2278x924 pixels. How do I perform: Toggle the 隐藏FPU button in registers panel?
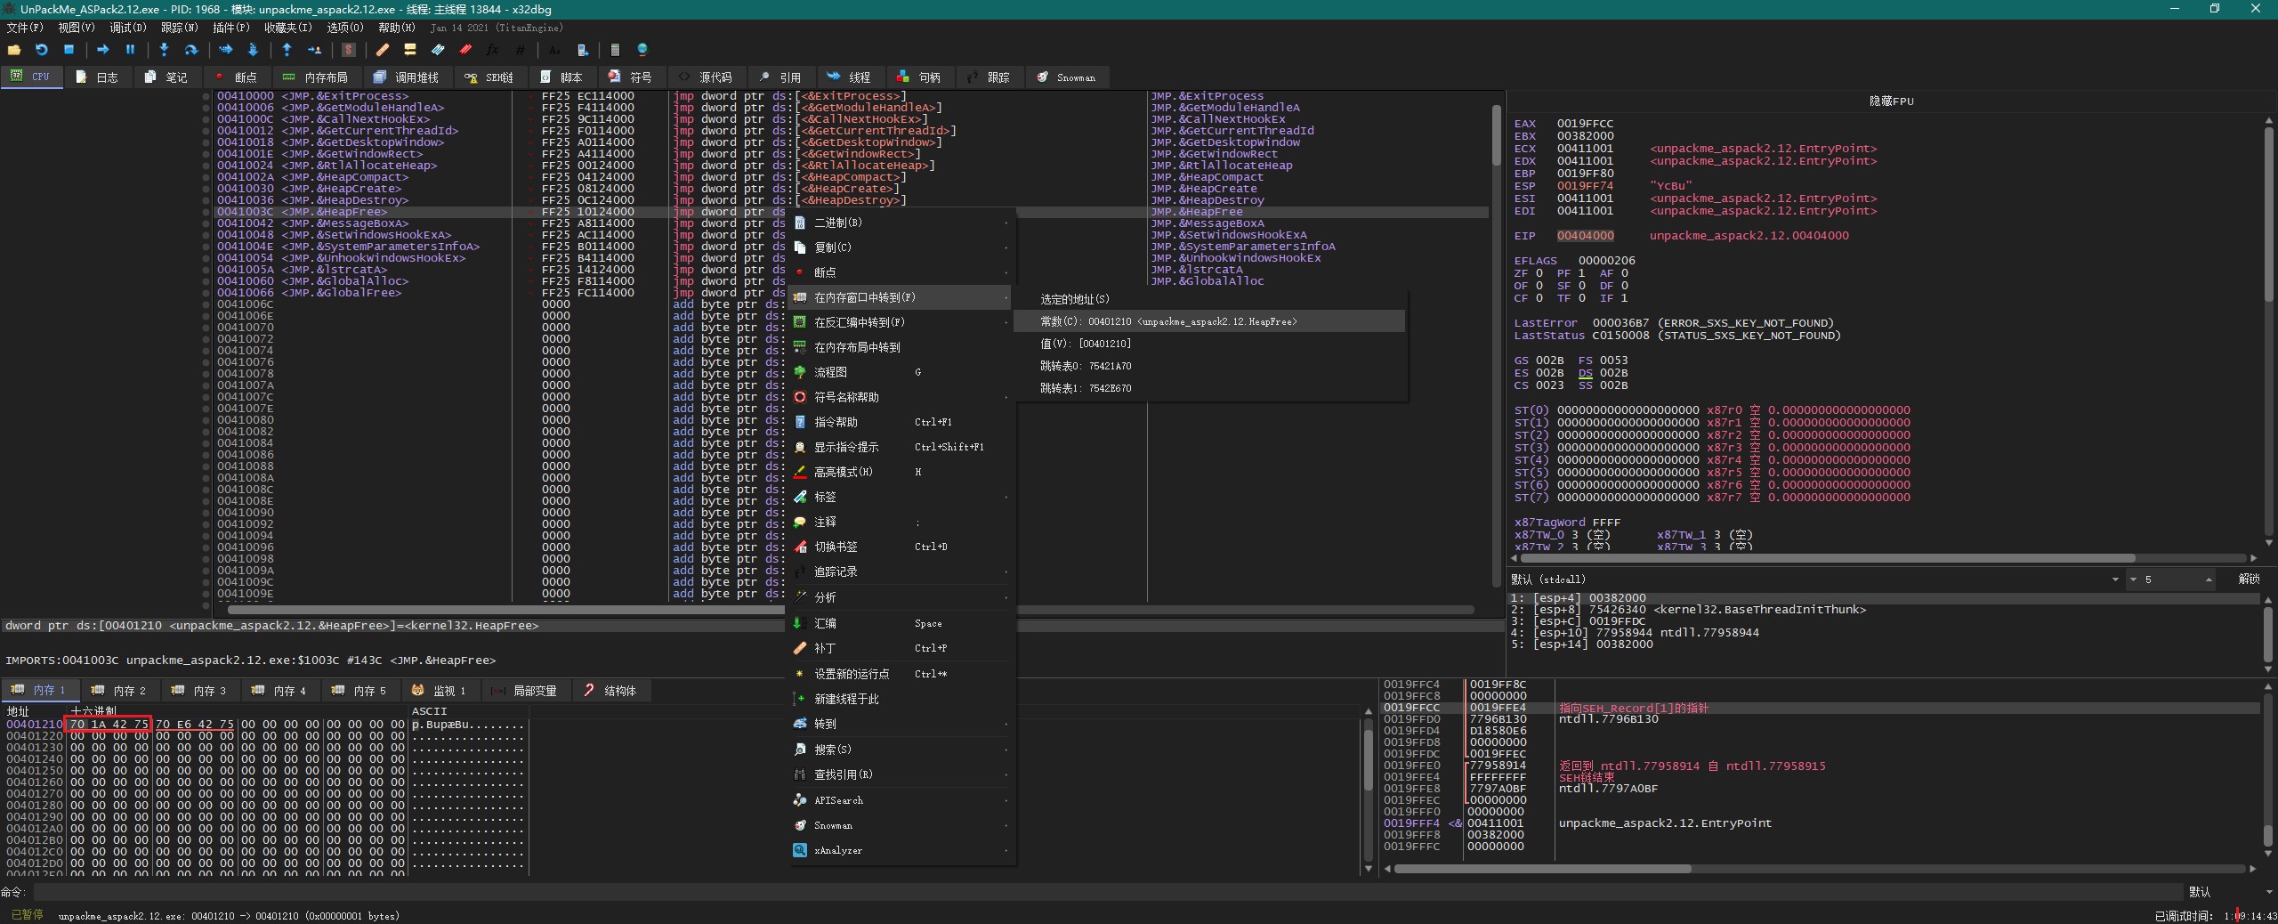tap(1891, 101)
